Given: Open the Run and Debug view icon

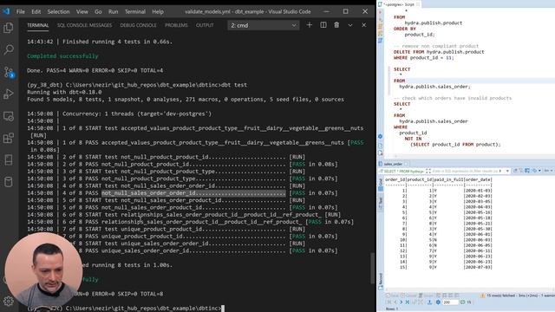Looking at the screenshot, I should pos(9,94).
